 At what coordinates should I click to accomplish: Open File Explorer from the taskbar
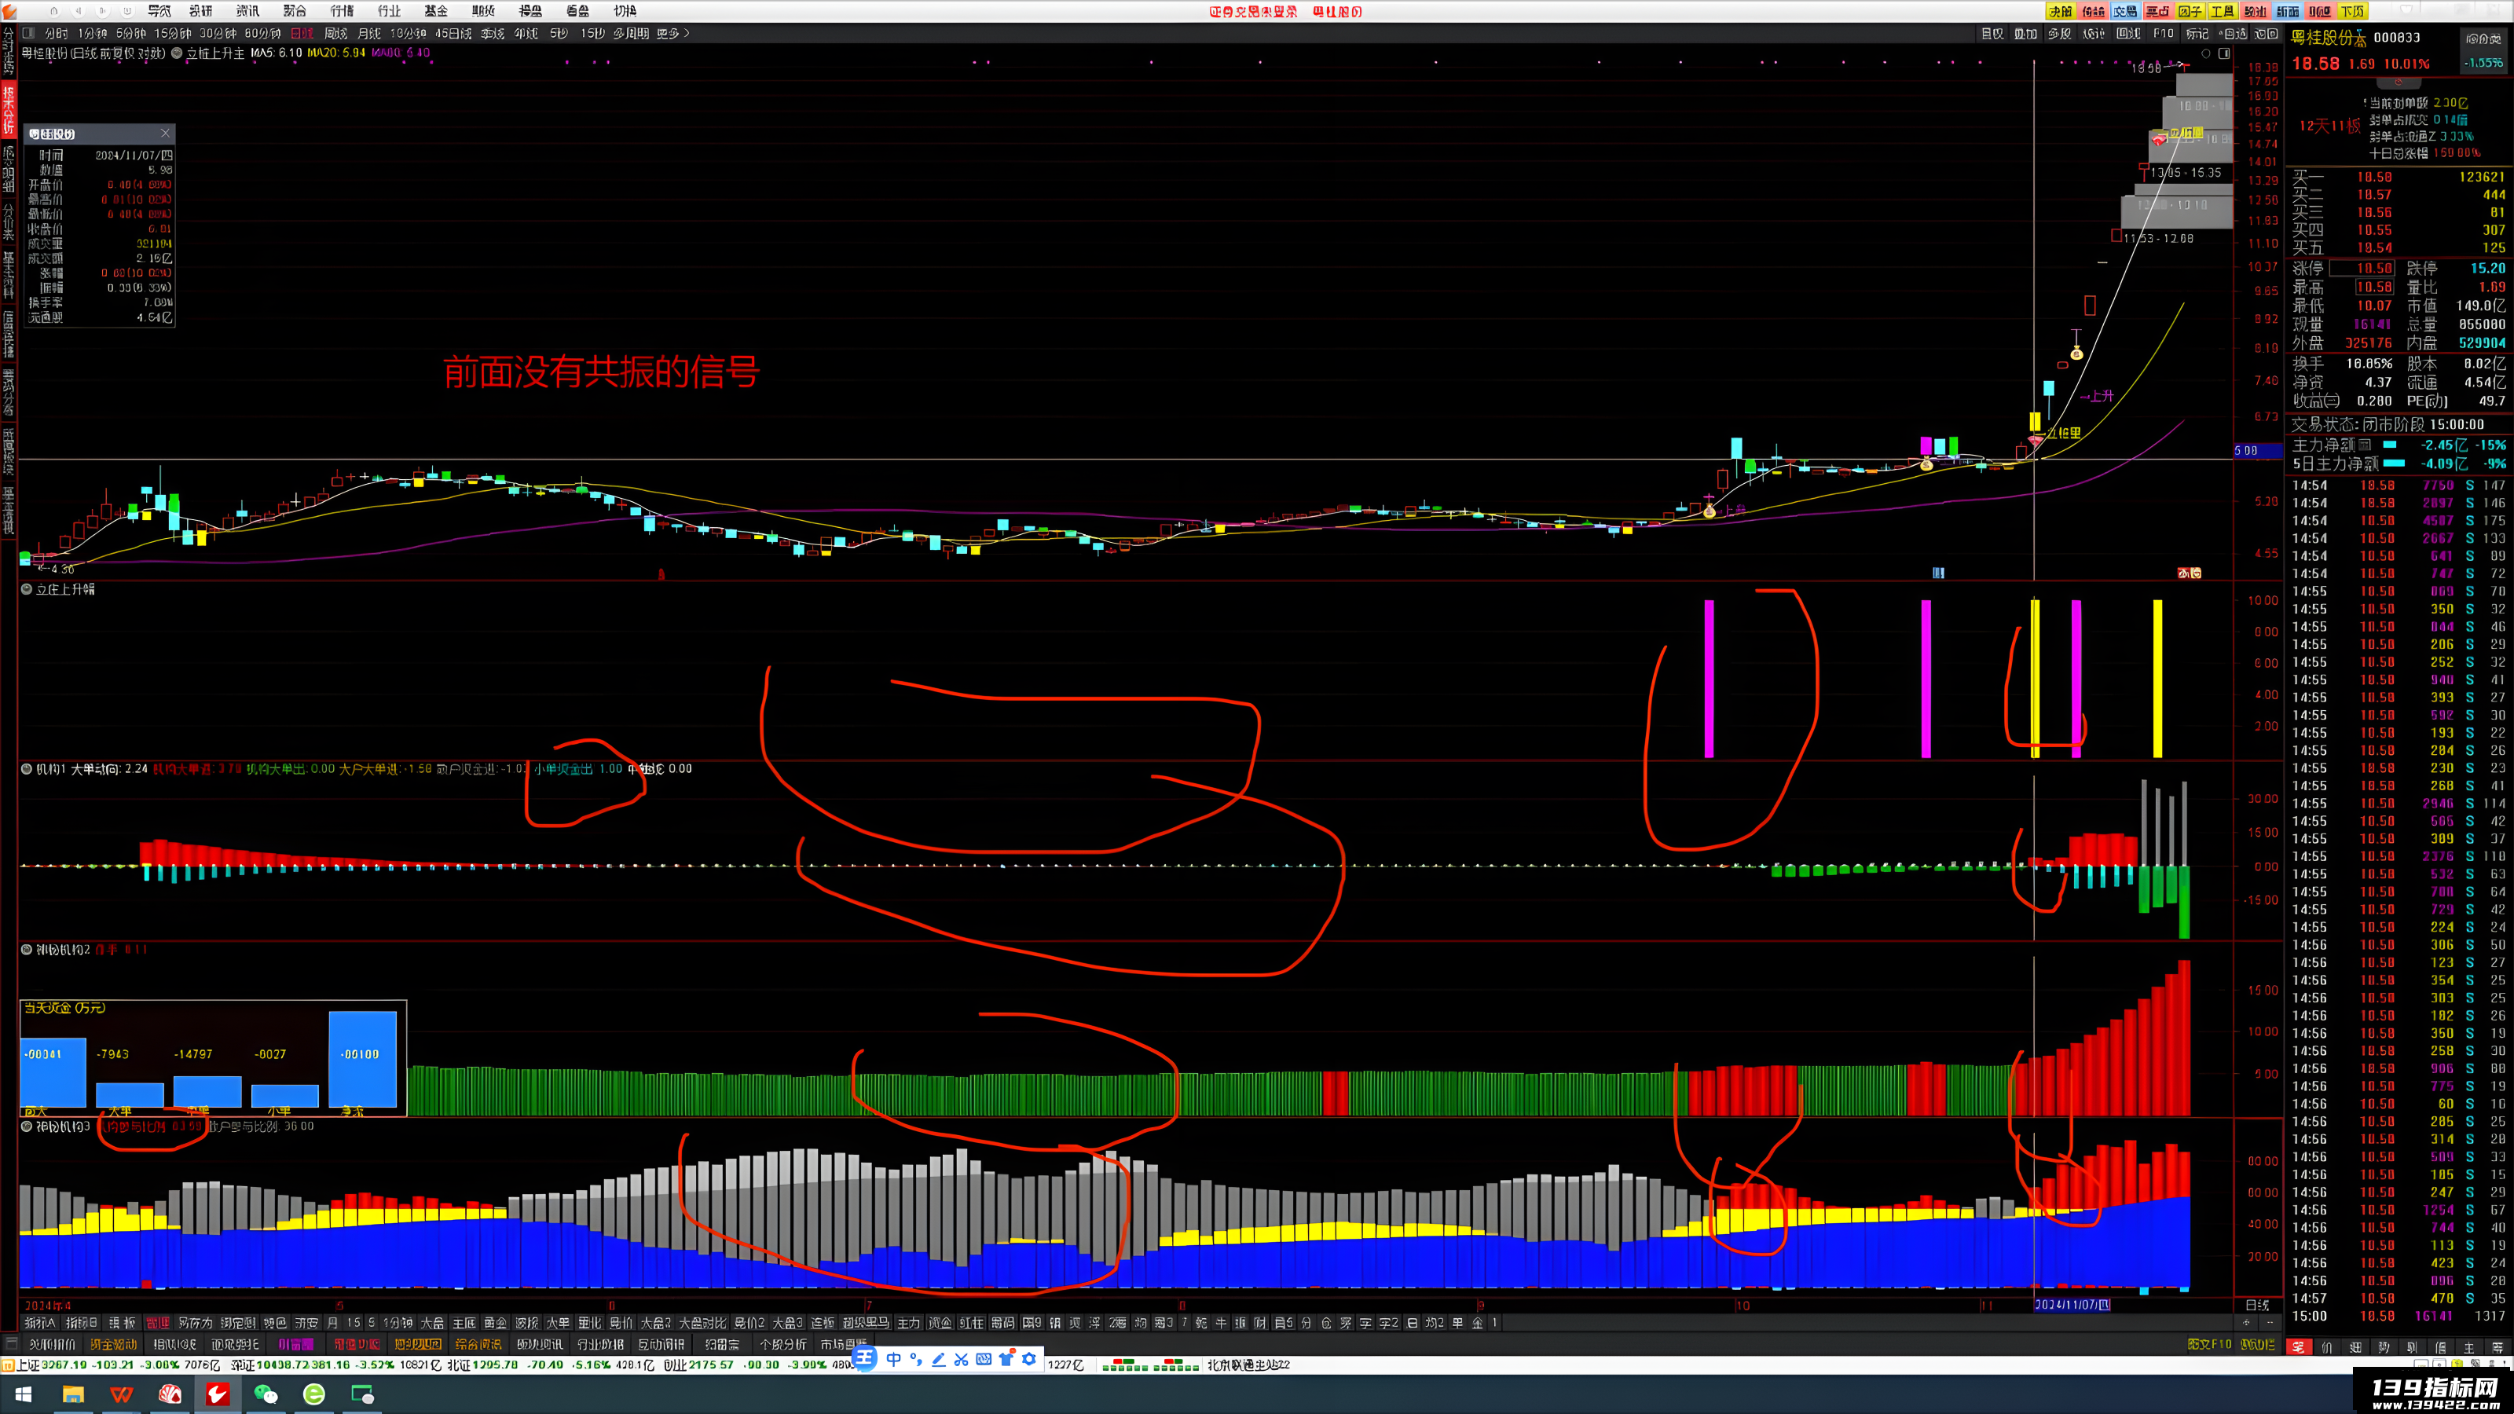[73, 1394]
